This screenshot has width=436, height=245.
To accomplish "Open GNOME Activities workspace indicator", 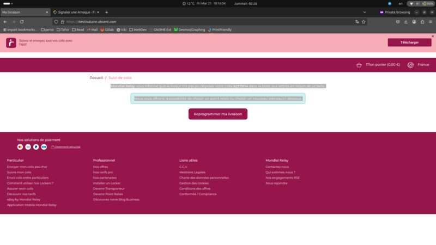I will pos(8,4).
